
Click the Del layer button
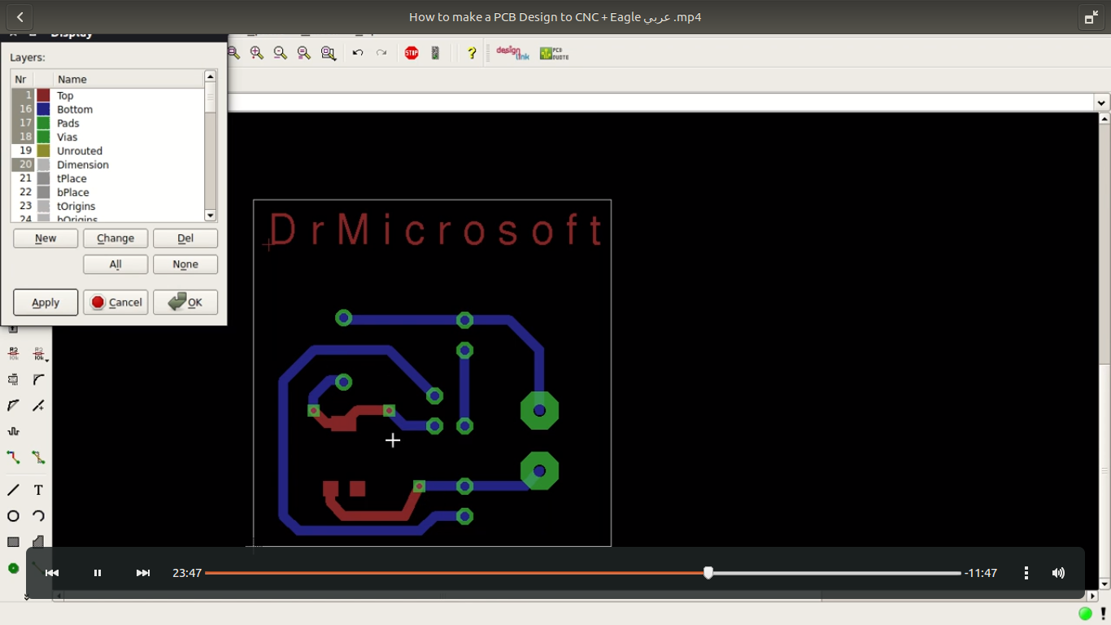click(185, 238)
